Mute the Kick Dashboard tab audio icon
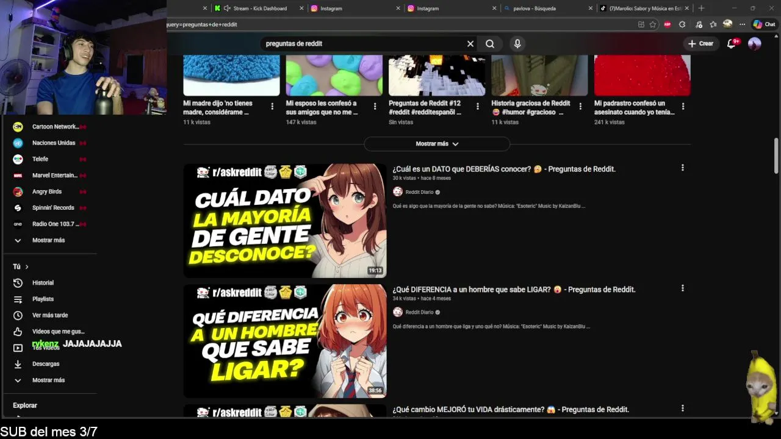The height and width of the screenshot is (439, 781). tap(227, 9)
